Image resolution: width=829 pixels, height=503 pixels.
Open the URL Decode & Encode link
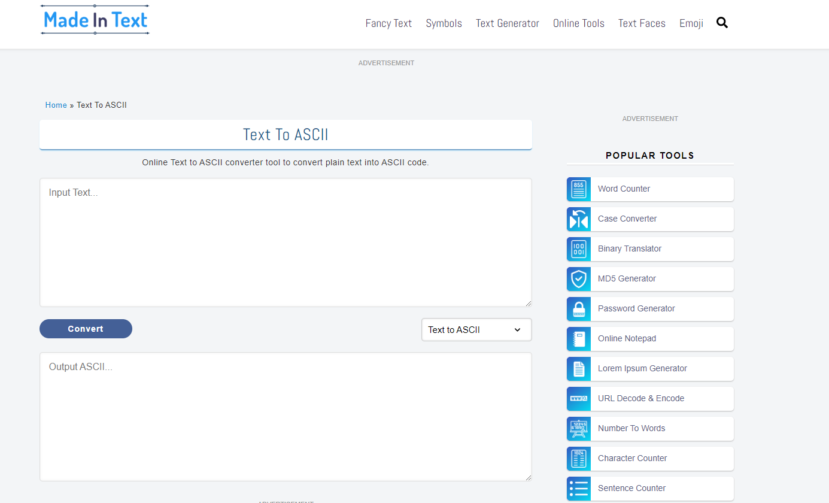(641, 398)
